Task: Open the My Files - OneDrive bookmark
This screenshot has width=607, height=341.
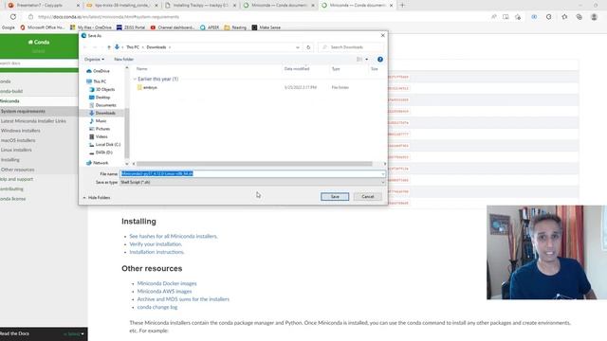Action: coord(91,27)
